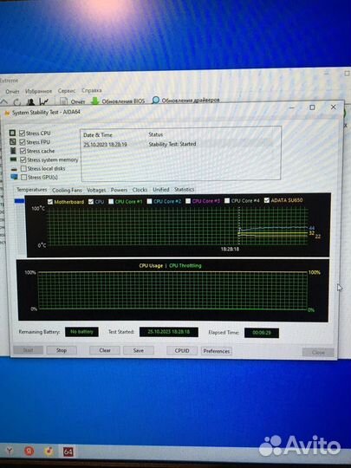The width and height of the screenshot is (351, 468).
Task: Click the disk icon beside Stress local disks
Action: point(14,169)
